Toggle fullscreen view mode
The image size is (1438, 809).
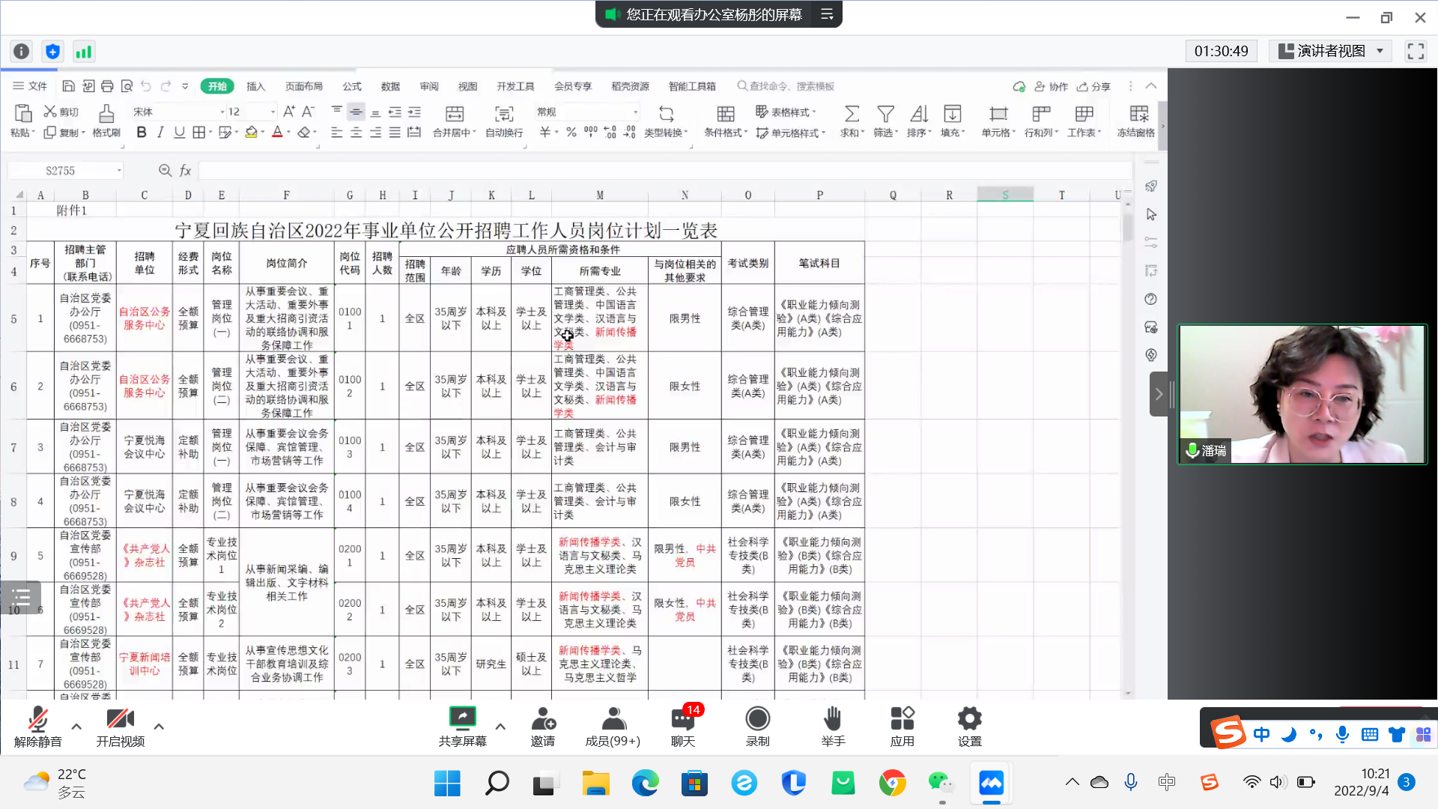1416,51
